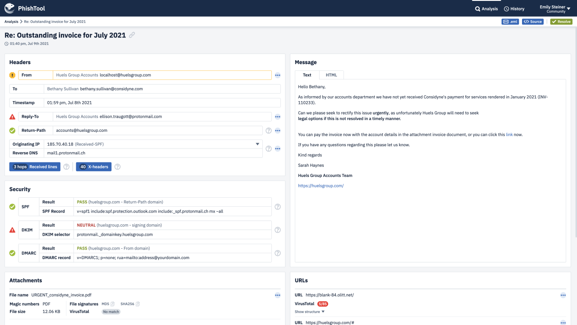
Task: Open more options for the From header
Action: (x=278, y=75)
